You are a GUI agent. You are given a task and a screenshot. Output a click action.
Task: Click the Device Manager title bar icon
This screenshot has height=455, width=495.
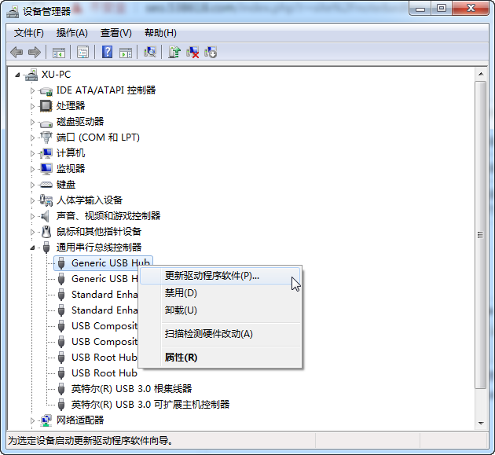click(x=13, y=12)
